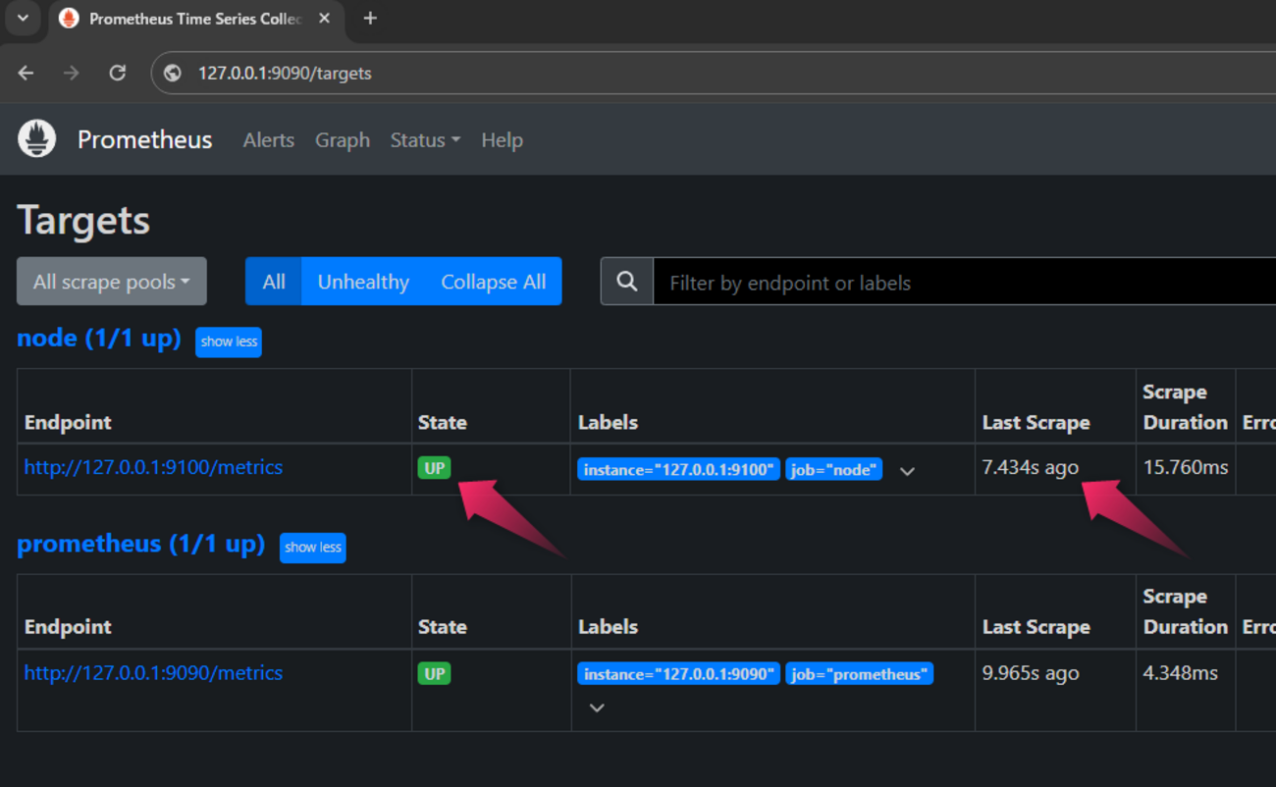
Task: Toggle Collapse All targets
Action: [493, 282]
